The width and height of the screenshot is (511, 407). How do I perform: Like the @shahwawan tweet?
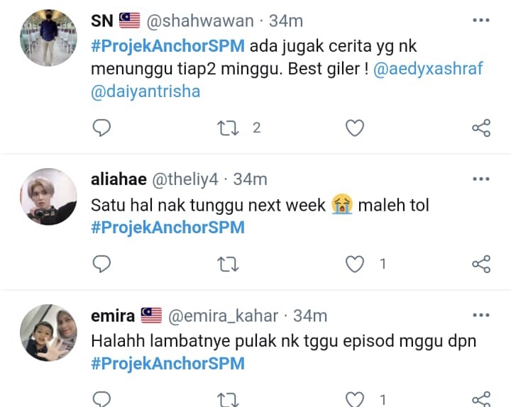[355, 128]
